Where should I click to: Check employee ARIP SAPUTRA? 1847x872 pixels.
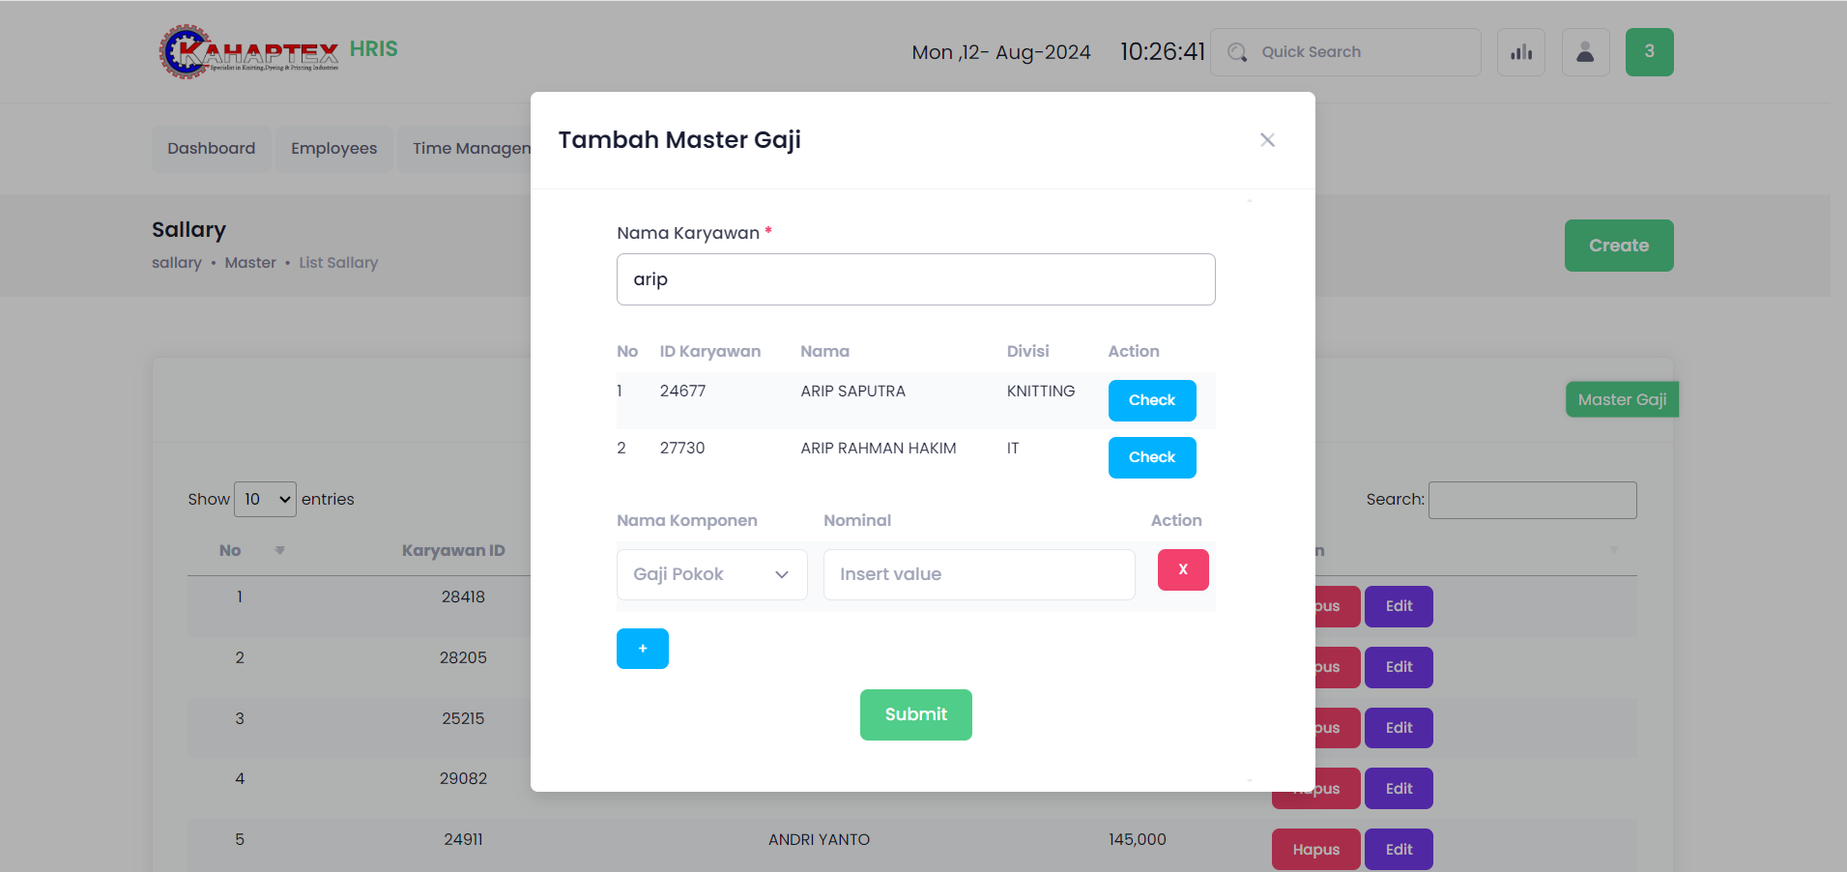click(1151, 400)
